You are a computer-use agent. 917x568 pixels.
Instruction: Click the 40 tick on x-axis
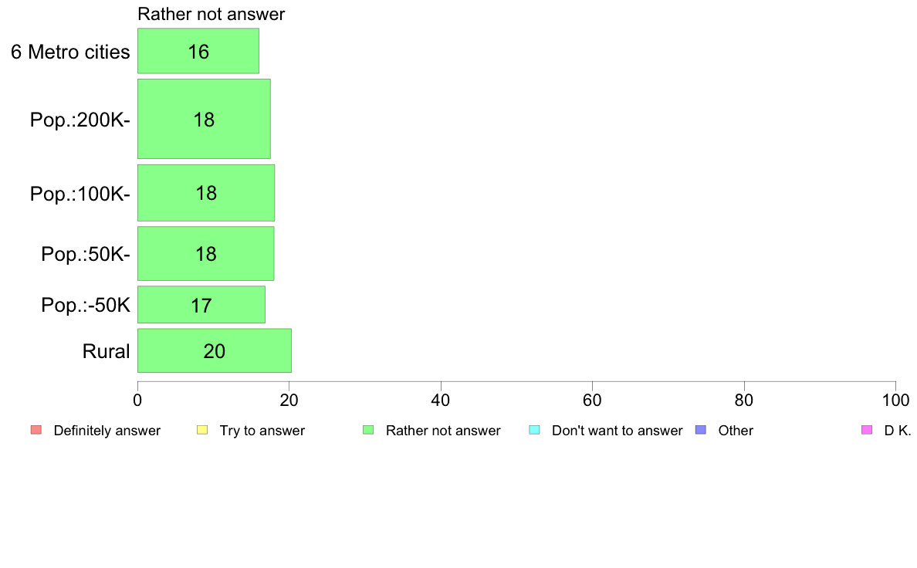441,400
